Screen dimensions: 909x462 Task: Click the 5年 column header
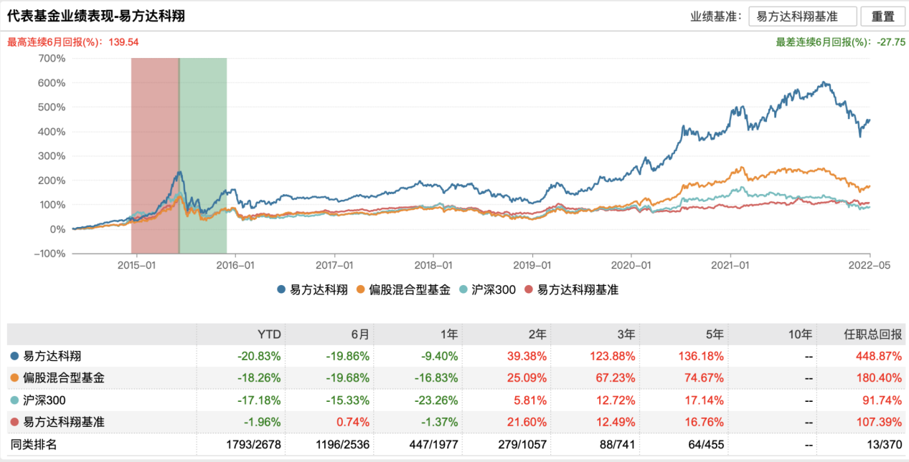pos(715,334)
